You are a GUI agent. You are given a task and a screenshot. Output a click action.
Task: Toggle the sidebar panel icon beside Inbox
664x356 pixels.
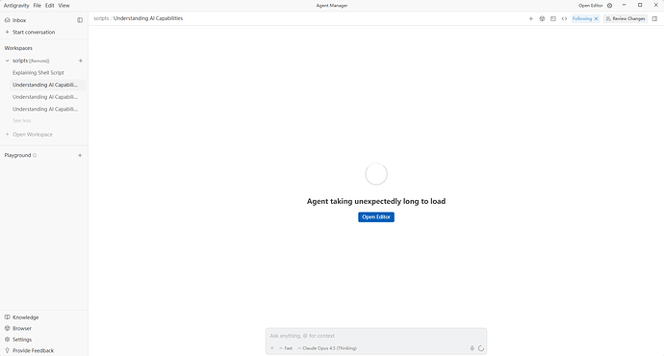pyautogui.click(x=80, y=20)
